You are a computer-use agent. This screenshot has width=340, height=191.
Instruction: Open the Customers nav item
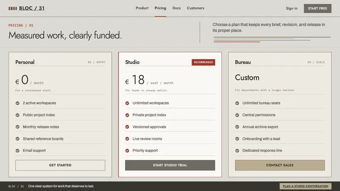click(x=195, y=8)
